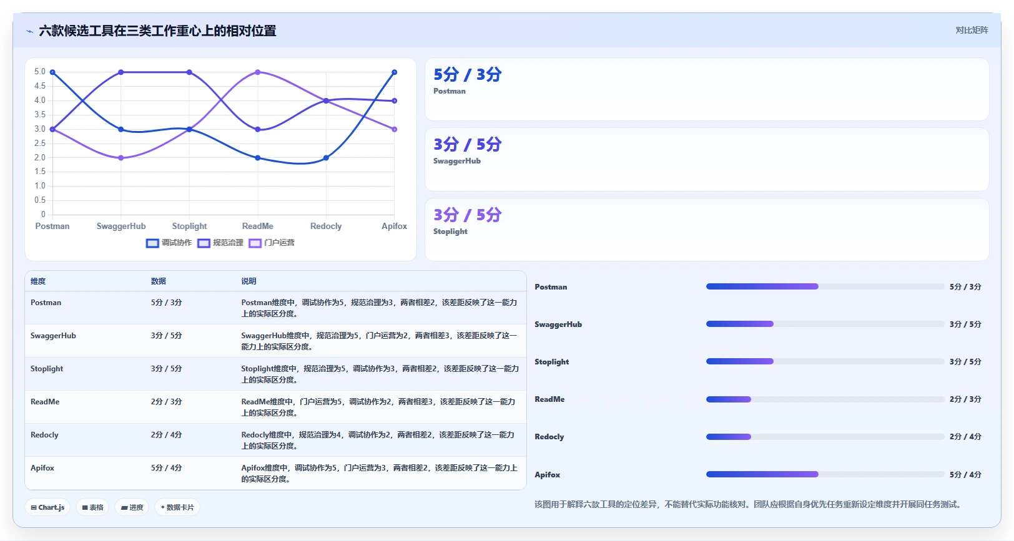Click the ReadMe 2分 / 3分 value beside bar
Viewport: 1014px width, 541px height.
965,399
